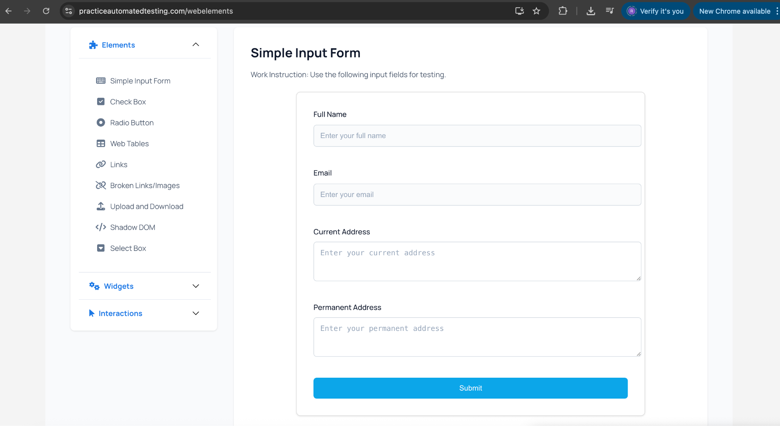Screen dimensions: 780x426
Task: Click the Simple Input Form keyboard icon
Action: click(x=101, y=81)
